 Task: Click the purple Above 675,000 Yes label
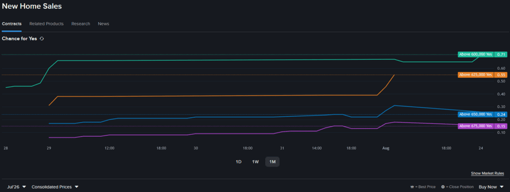(476, 126)
